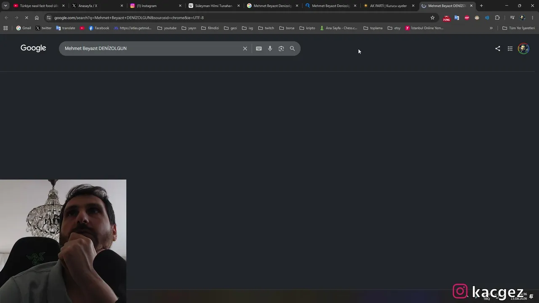Go back to previous page

[6, 18]
